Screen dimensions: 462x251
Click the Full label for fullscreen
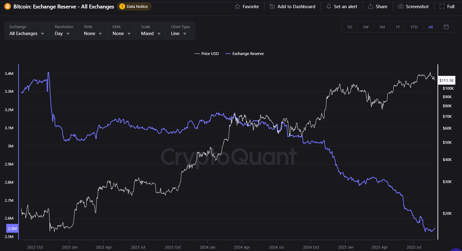coord(451,6)
